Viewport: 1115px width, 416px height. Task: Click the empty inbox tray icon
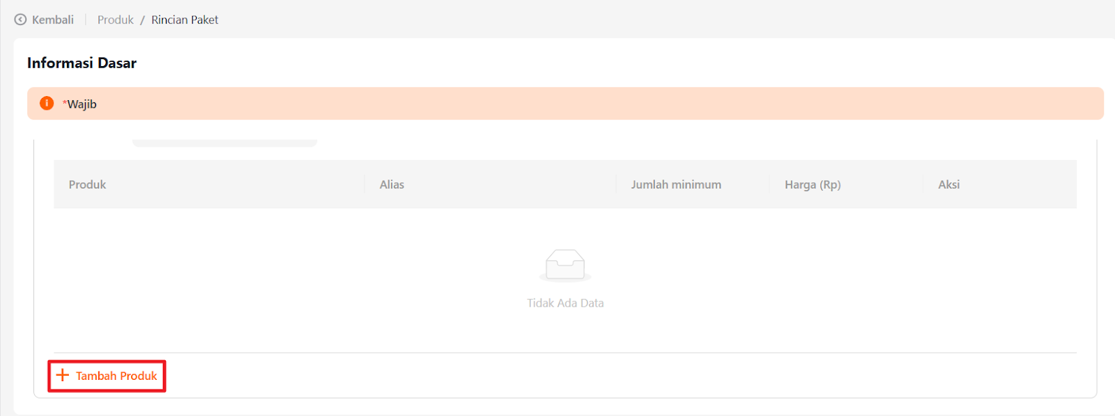click(x=565, y=265)
